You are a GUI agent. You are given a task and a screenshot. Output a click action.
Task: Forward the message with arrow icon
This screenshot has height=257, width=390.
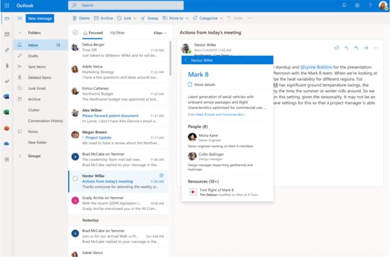tap(366, 48)
